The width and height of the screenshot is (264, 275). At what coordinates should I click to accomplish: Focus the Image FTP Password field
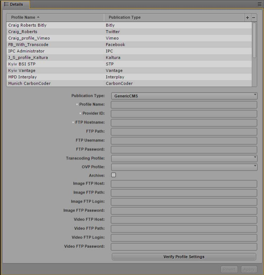click(184, 211)
